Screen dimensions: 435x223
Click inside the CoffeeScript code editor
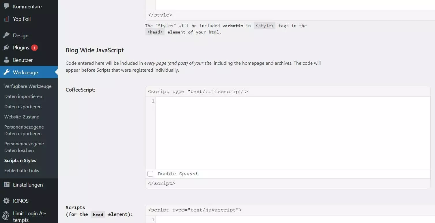pyautogui.click(x=293, y=133)
